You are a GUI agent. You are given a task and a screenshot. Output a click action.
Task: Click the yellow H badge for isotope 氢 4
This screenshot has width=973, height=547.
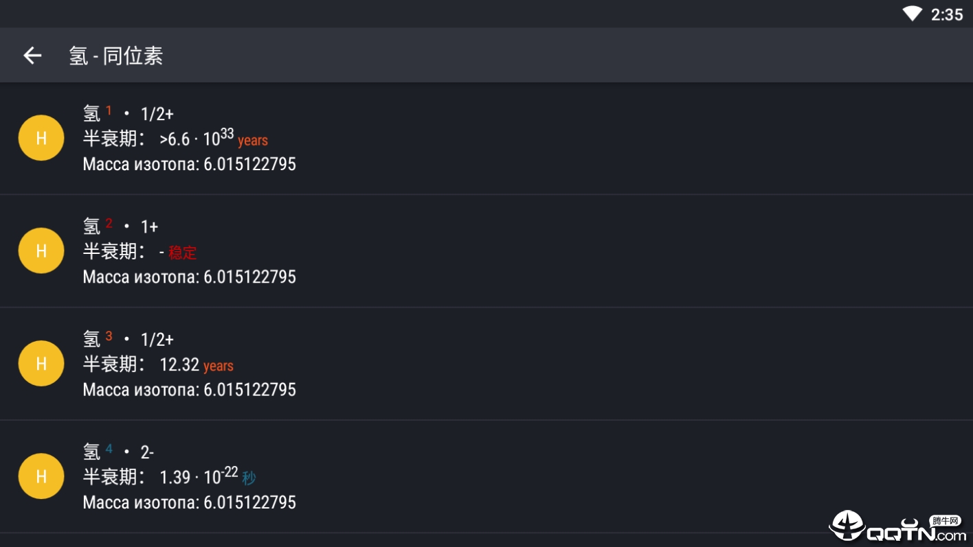(x=41, y=476)
